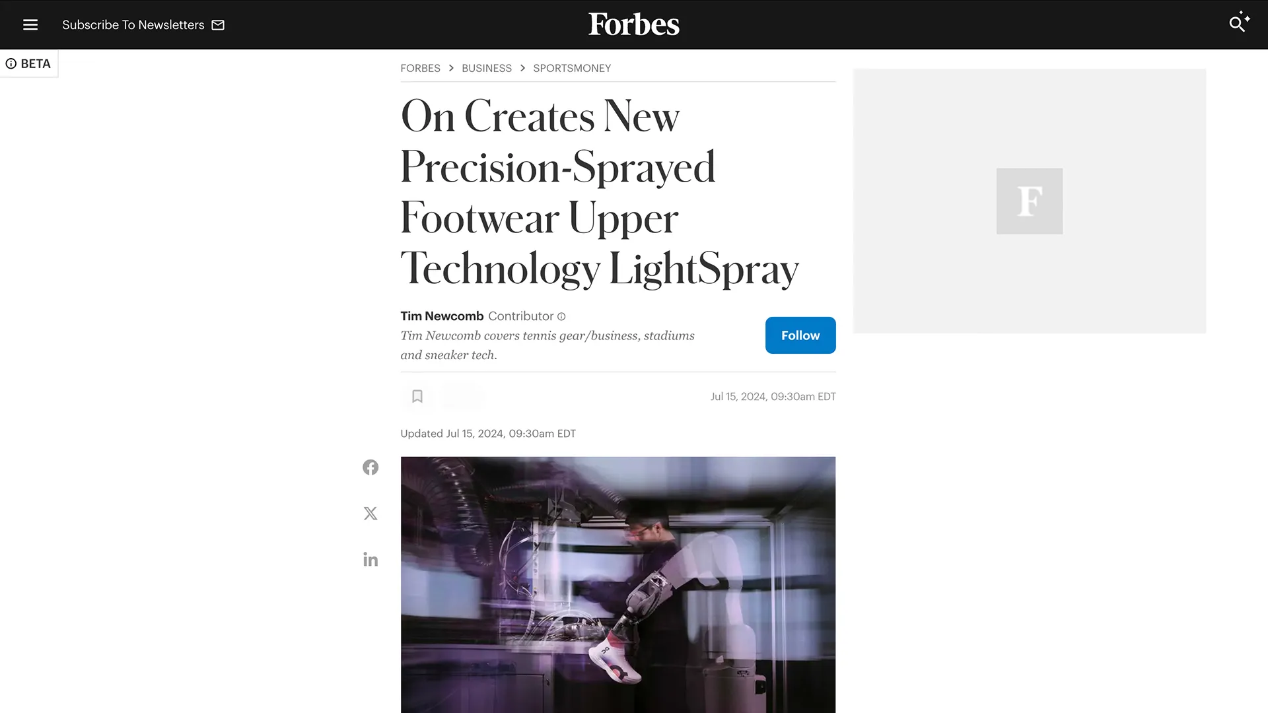The height and width of the screenshot is (713, 1268).
Task: Bookmark this article with the save icon
Action: [417, 396]
